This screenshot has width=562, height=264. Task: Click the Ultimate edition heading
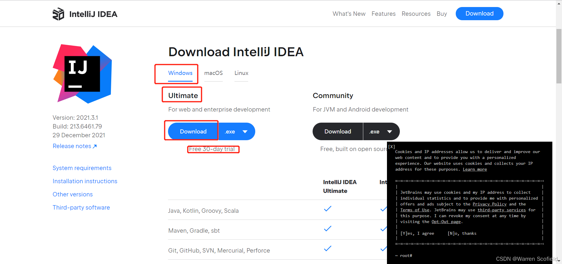(x=183, y=96)
